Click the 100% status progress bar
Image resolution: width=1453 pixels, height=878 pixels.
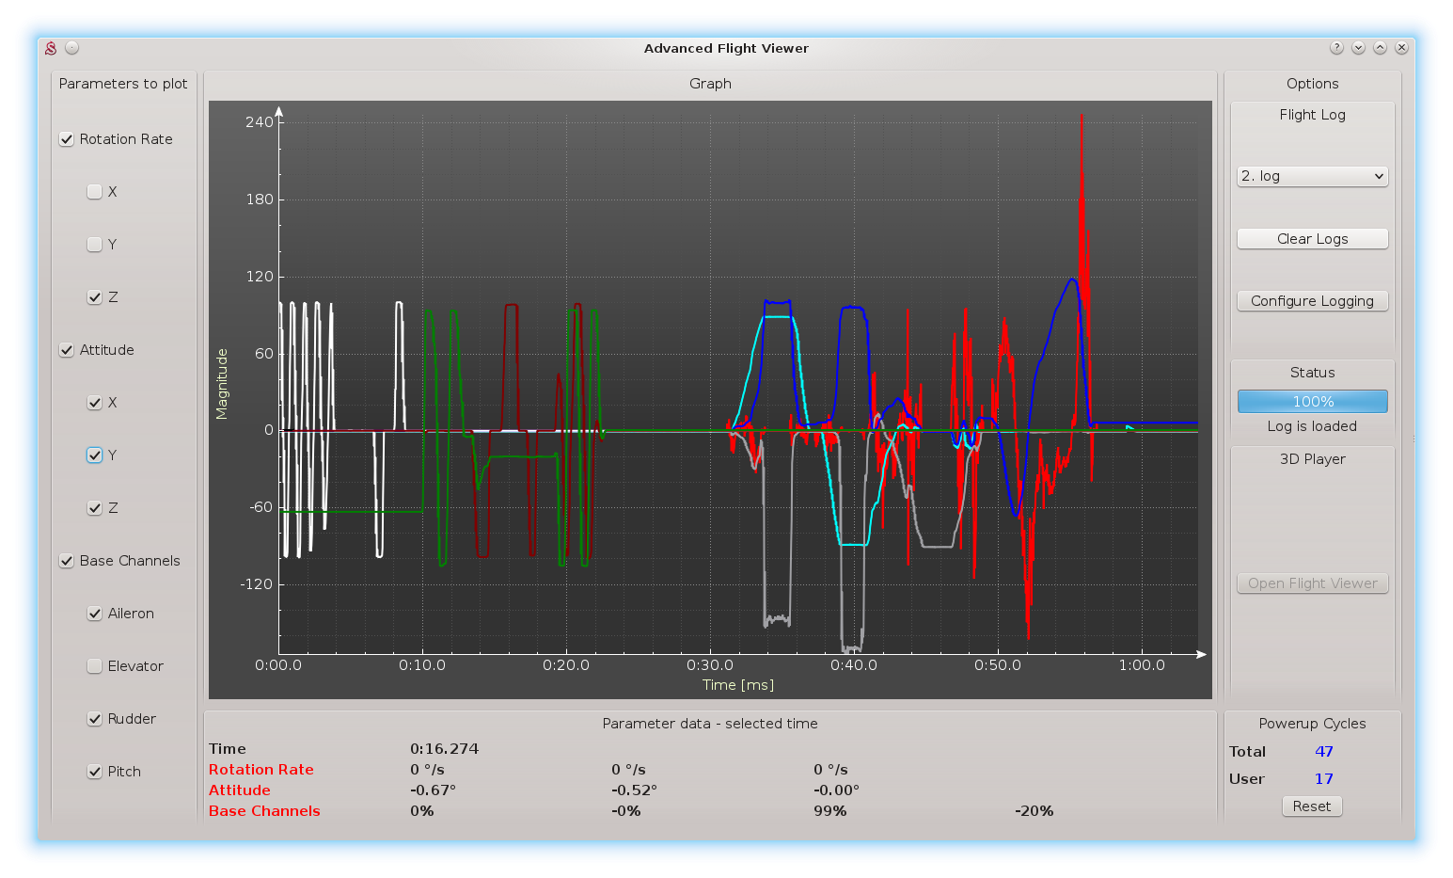pos(1312,401)
